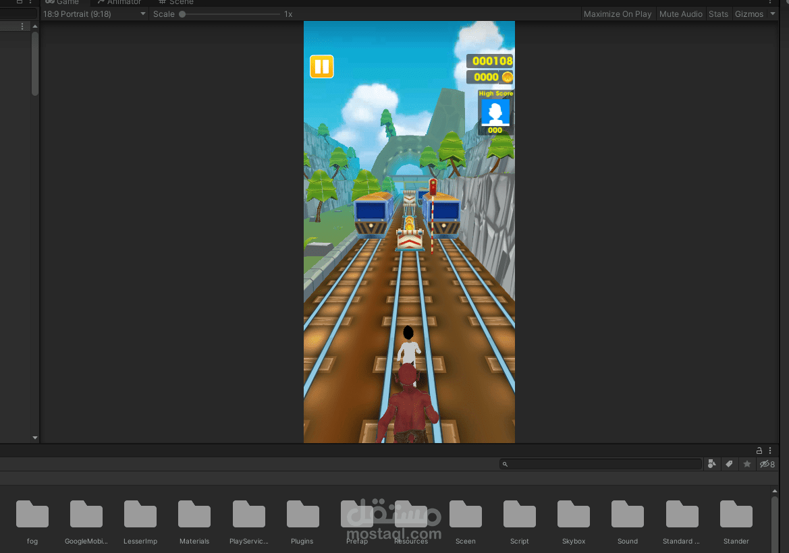This screenshot has width=789, height=553.
Task: Switch to the Scene tab
Action: coord(176,2)
